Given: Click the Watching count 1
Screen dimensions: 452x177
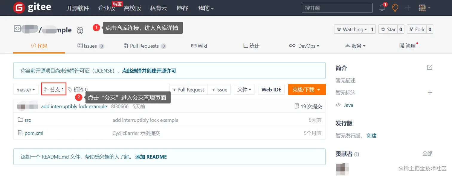Looking at the screenshot, I should coord(372,29).
